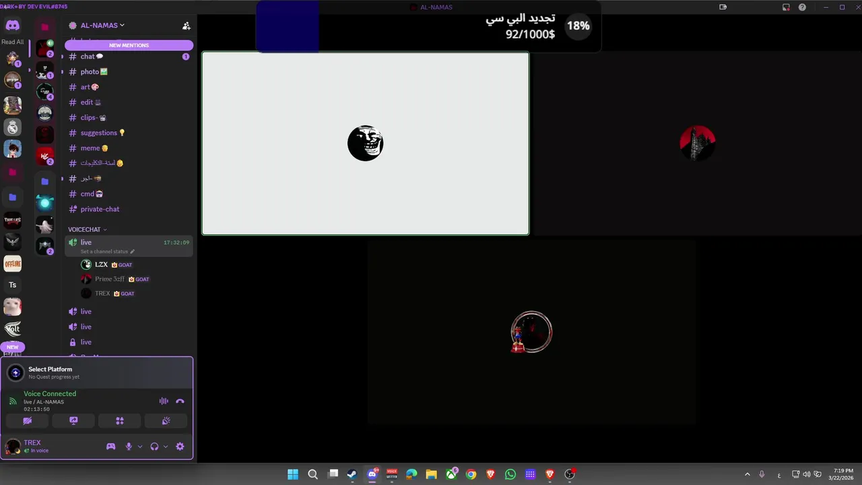Launch Steam from taskbar

tap(352, 474)
